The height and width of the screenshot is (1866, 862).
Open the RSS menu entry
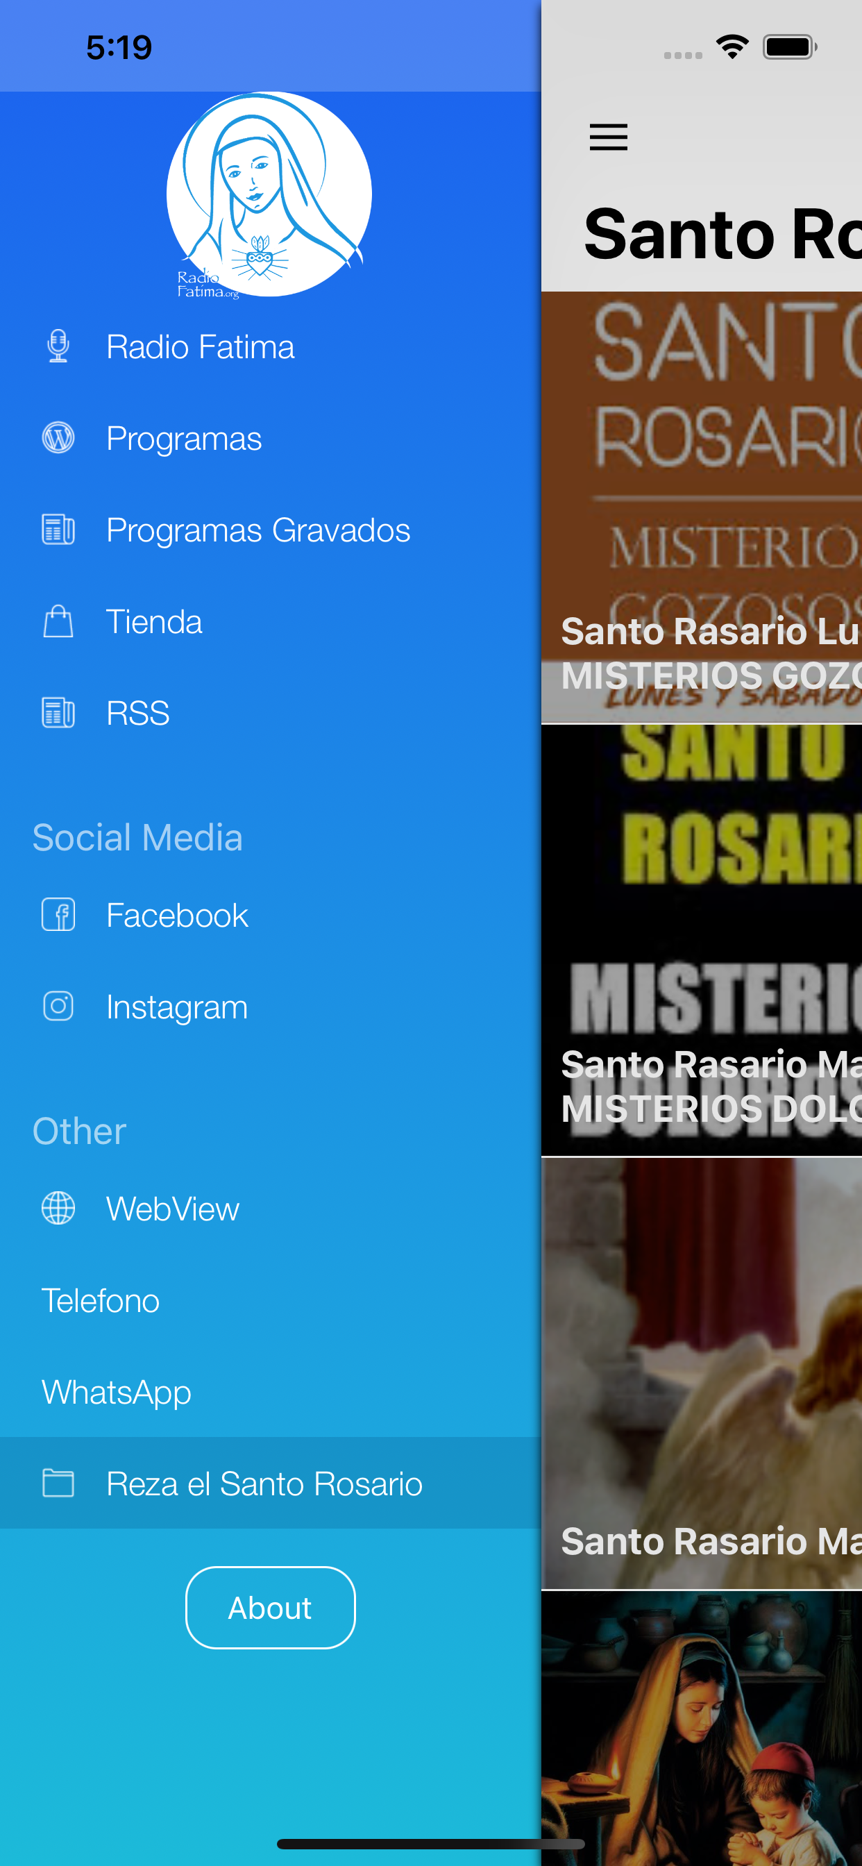pos(270,713)
